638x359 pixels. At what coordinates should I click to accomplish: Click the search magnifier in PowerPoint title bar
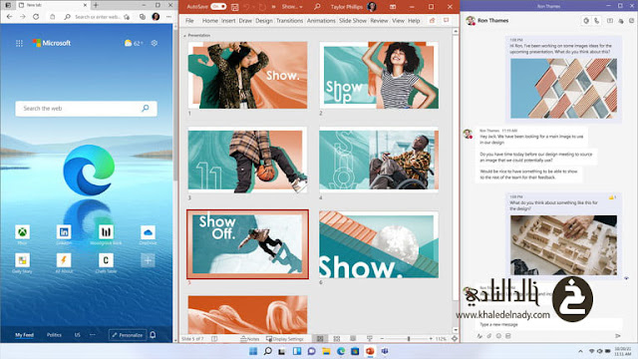coord(317,7)
